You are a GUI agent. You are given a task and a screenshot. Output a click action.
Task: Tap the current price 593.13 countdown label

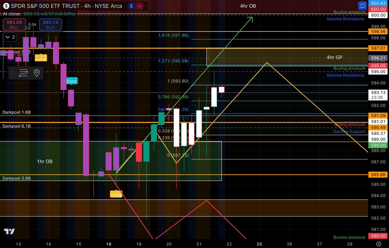click(x=378, y=95)
